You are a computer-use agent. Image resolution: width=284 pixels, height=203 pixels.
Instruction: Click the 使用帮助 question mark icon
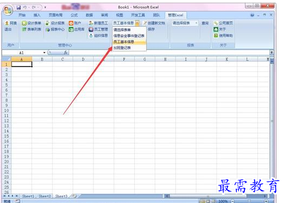click(x=216, y=35)
